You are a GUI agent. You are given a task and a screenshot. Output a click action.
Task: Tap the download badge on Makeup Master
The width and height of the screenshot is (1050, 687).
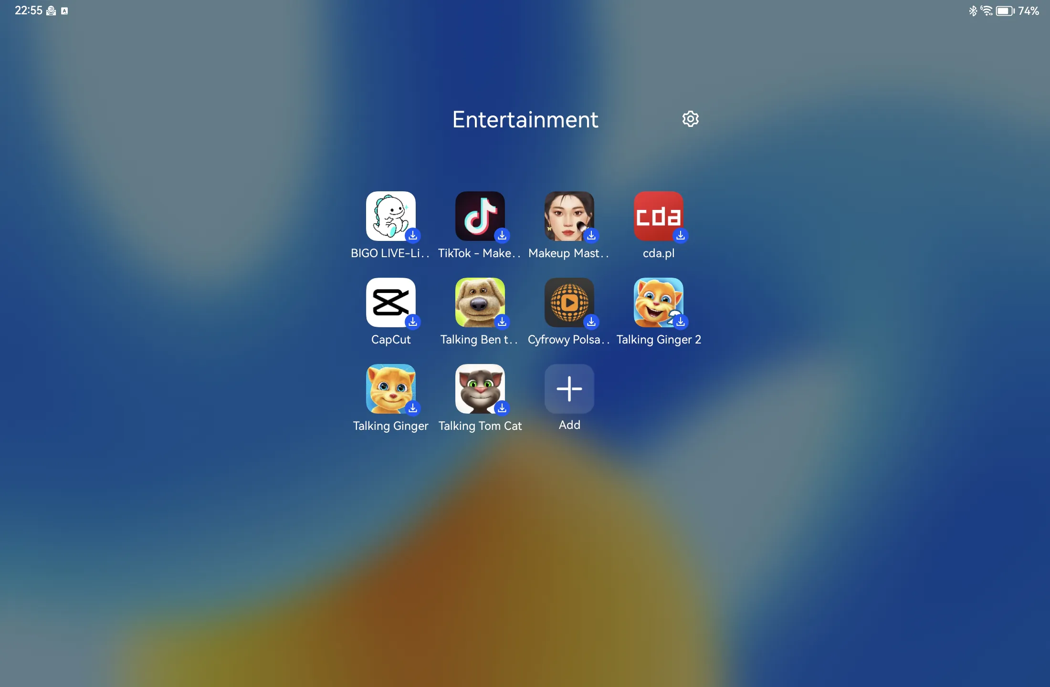(x=591, y=236)
